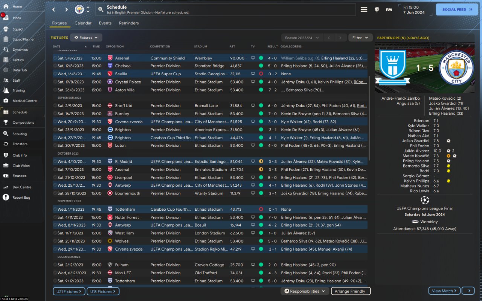The height and width of the screenshot is (301, 482).
Task: Open the Club Info shield icon
Action: (6, 155)
